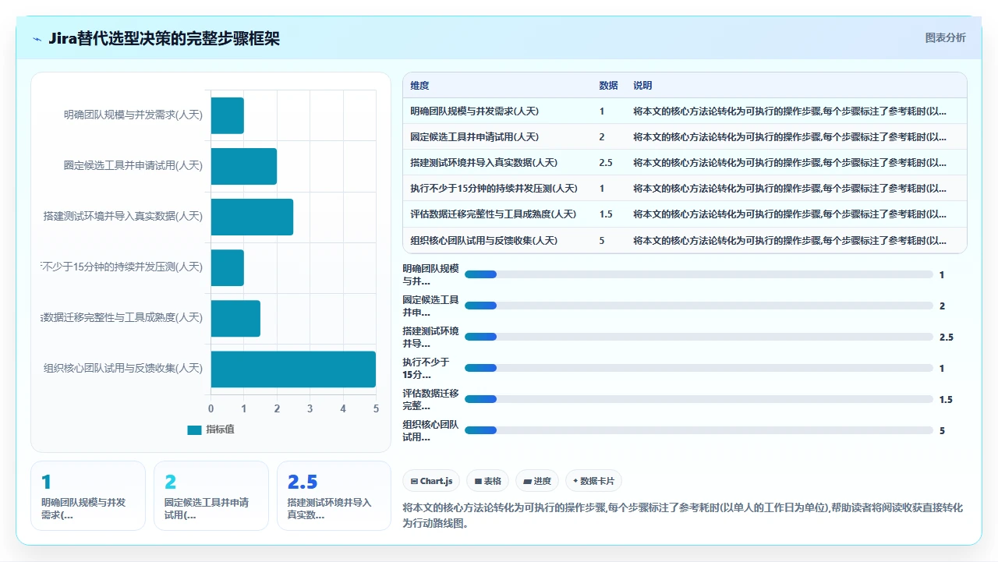Click the 数据 table column header

point(608,86)
